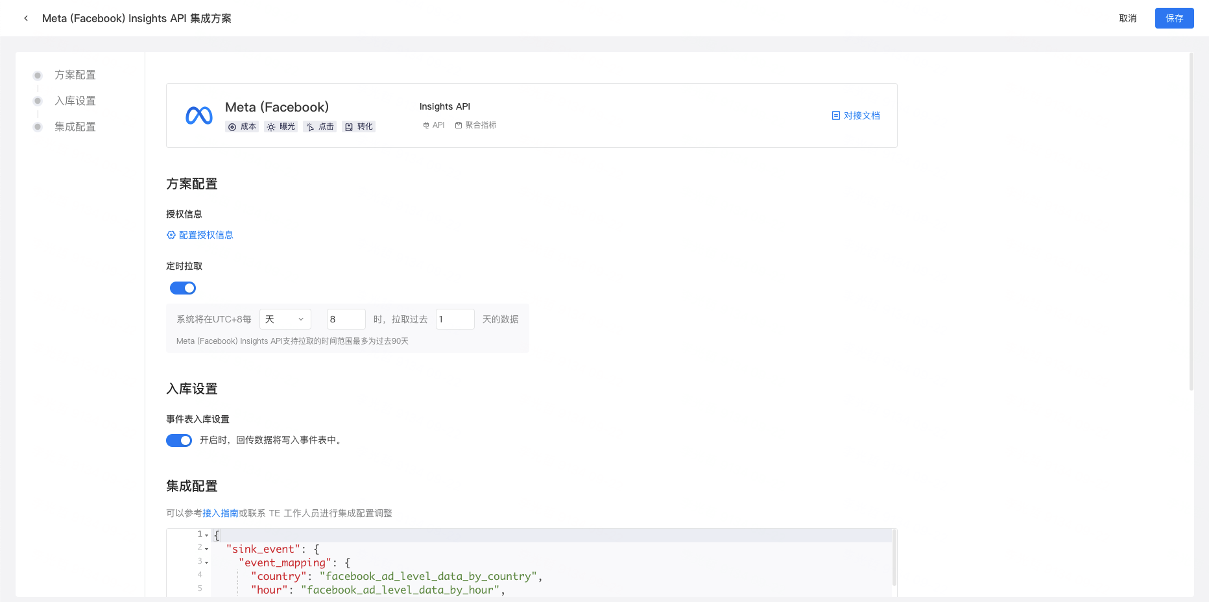
Task: Collapse the event_mapping fold arrow on line 3
Action: [x=207, y=562]
